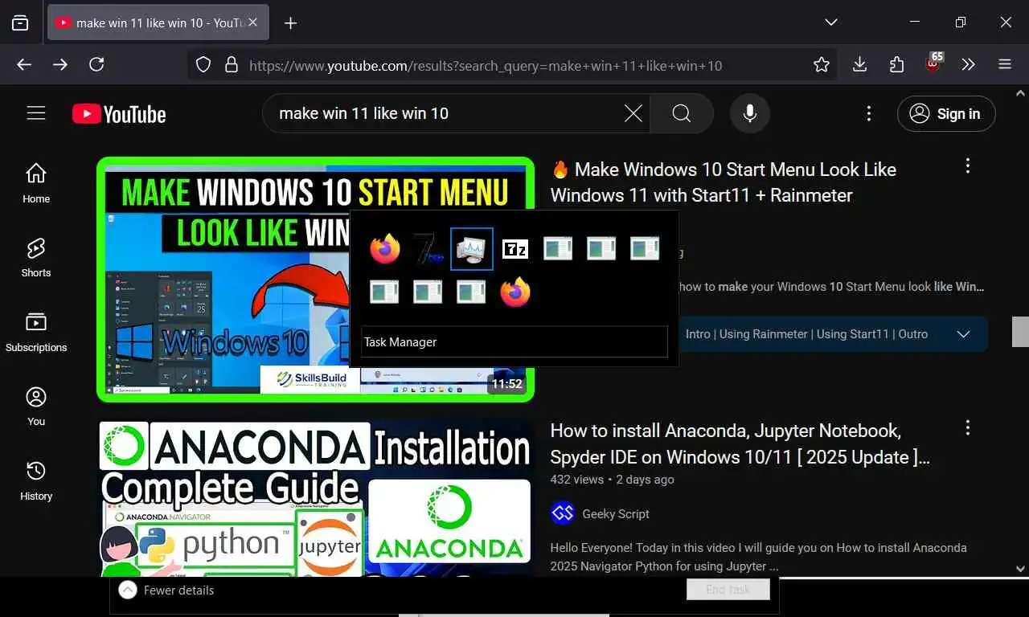Open the Anaconda Installation video thumbnail

point(315,498)
